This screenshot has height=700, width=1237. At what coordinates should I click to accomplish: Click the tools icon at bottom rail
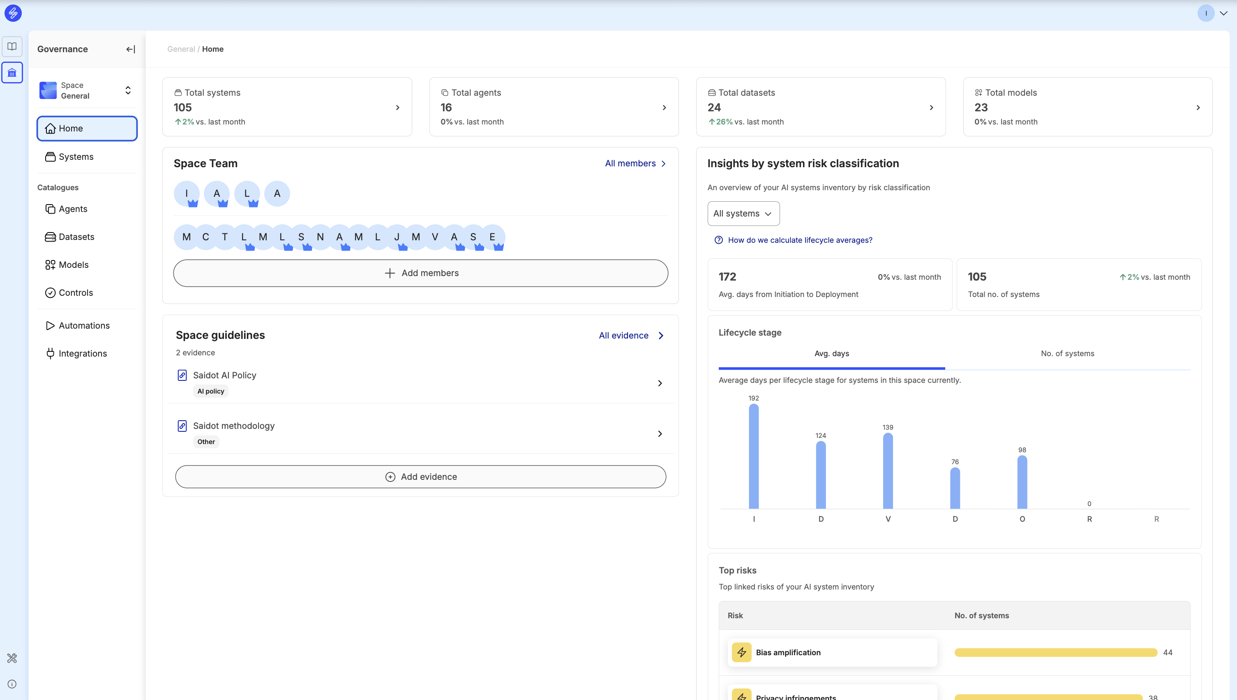(x=12, y=658)
